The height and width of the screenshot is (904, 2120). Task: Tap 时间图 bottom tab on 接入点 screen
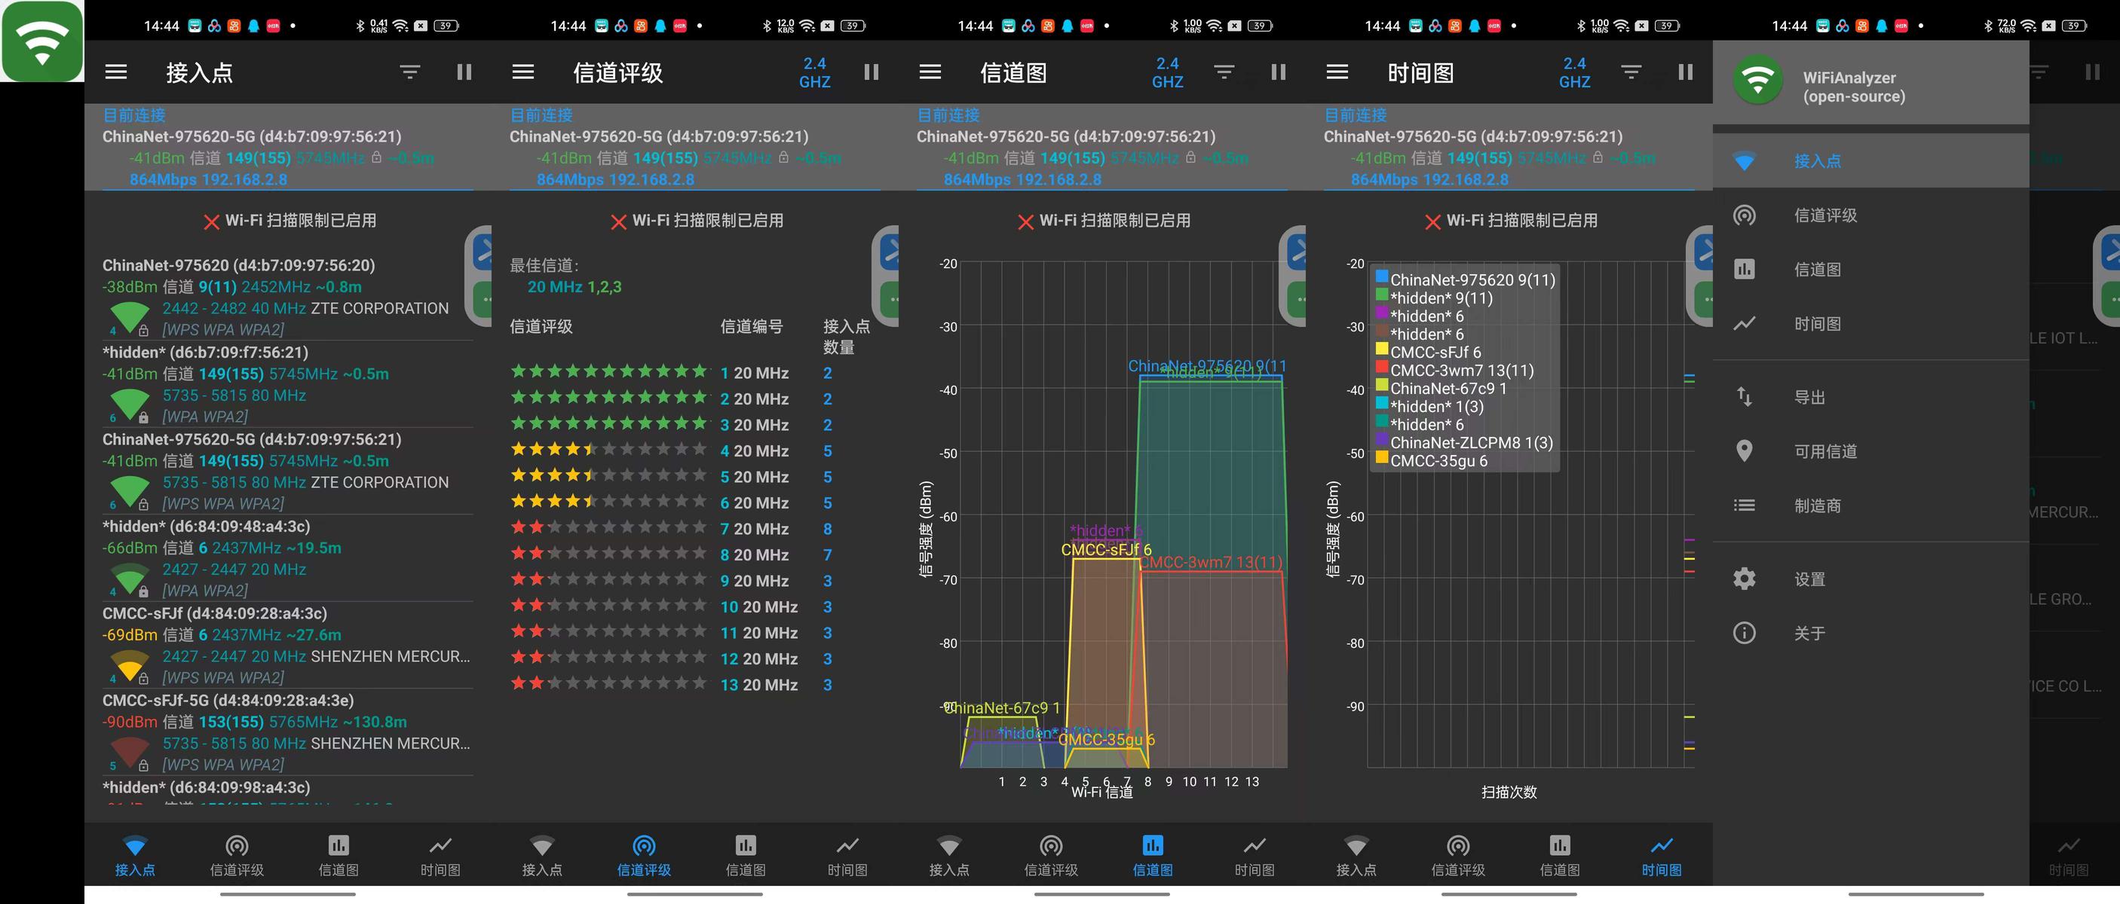coord(440,856)
